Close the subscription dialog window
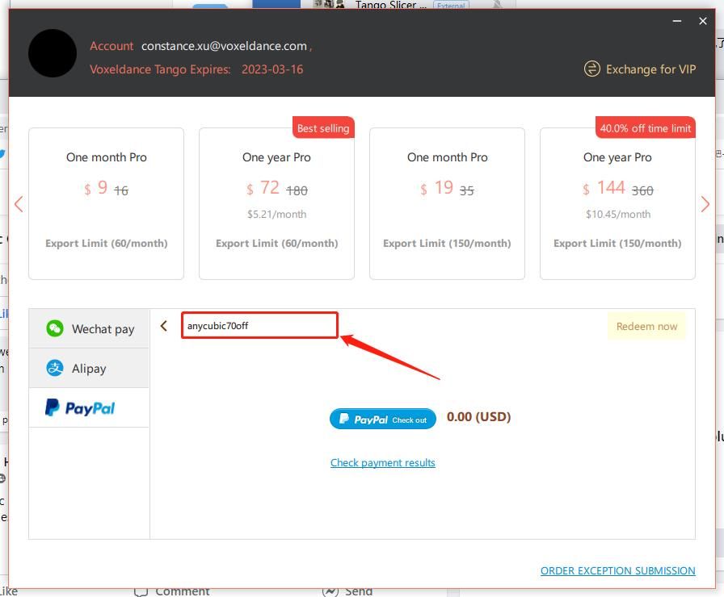The image size is (724, 597). coord(703,21)
